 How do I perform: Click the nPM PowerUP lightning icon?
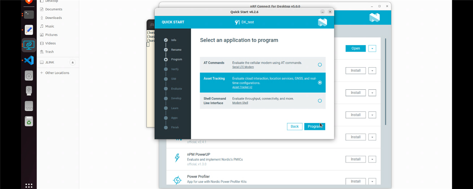(x=177, y=158)
